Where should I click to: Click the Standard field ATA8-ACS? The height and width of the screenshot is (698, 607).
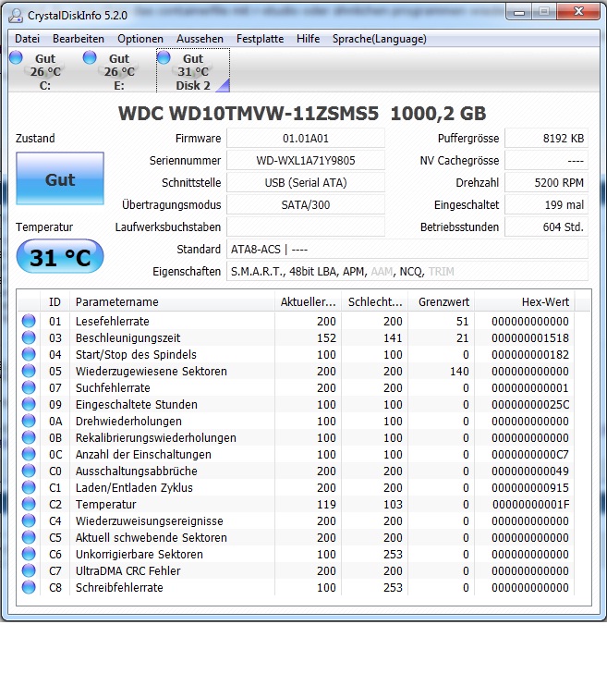point(407,250)
